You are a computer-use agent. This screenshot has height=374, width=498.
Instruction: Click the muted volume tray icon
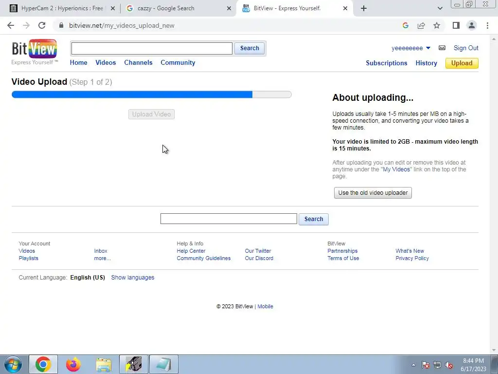click(449, 365)
